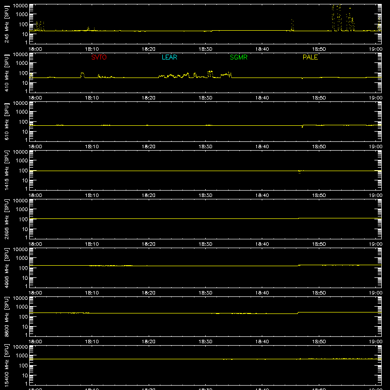Click the 18:20 label under the 2695 MHz plot
Image resolution: width=390 pixels, height=390 pixels.
pyautogui.click(x=149, y=244)
